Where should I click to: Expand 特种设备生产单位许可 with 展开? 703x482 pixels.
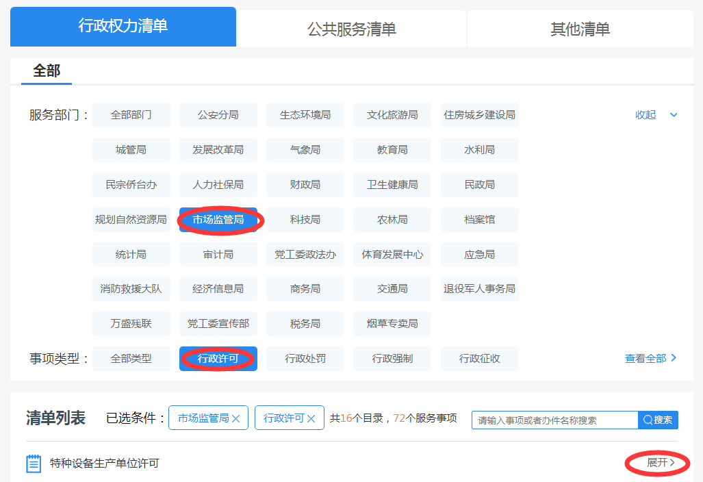coord(661,463)
